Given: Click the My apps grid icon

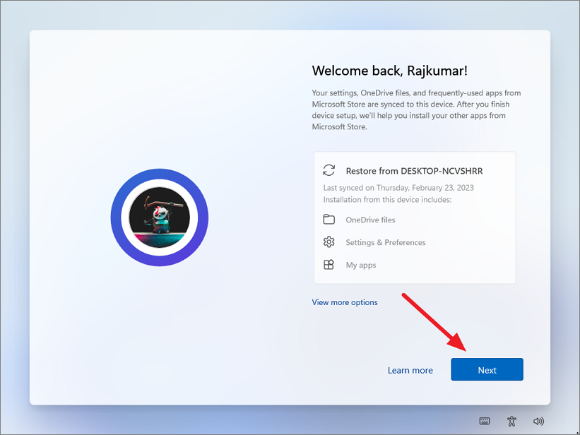Looking at the screenshot, I should coord(329,265).
